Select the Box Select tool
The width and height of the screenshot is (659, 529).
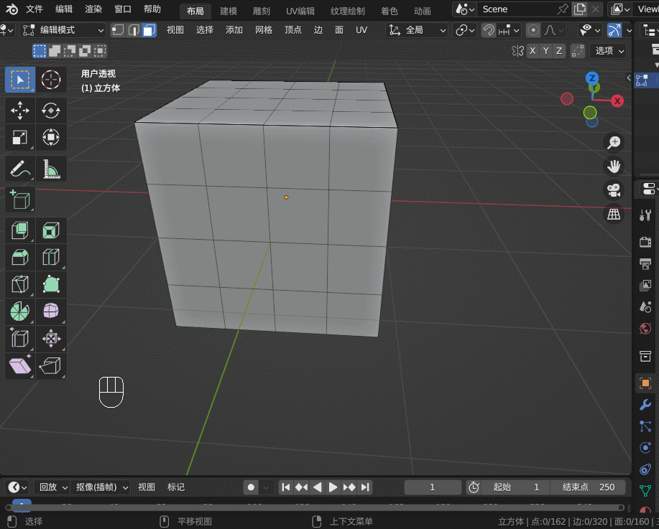point(19,80)
